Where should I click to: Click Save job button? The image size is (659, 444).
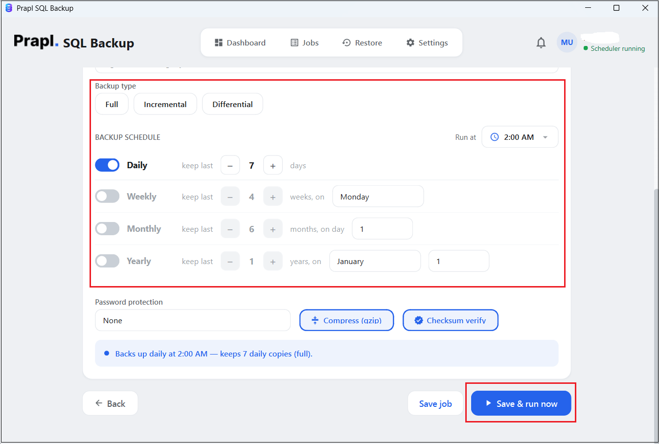[x=435, y=403]
